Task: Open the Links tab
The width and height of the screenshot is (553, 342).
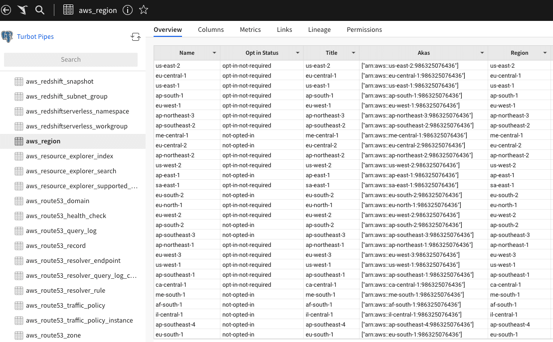Action: pos(285,29)
